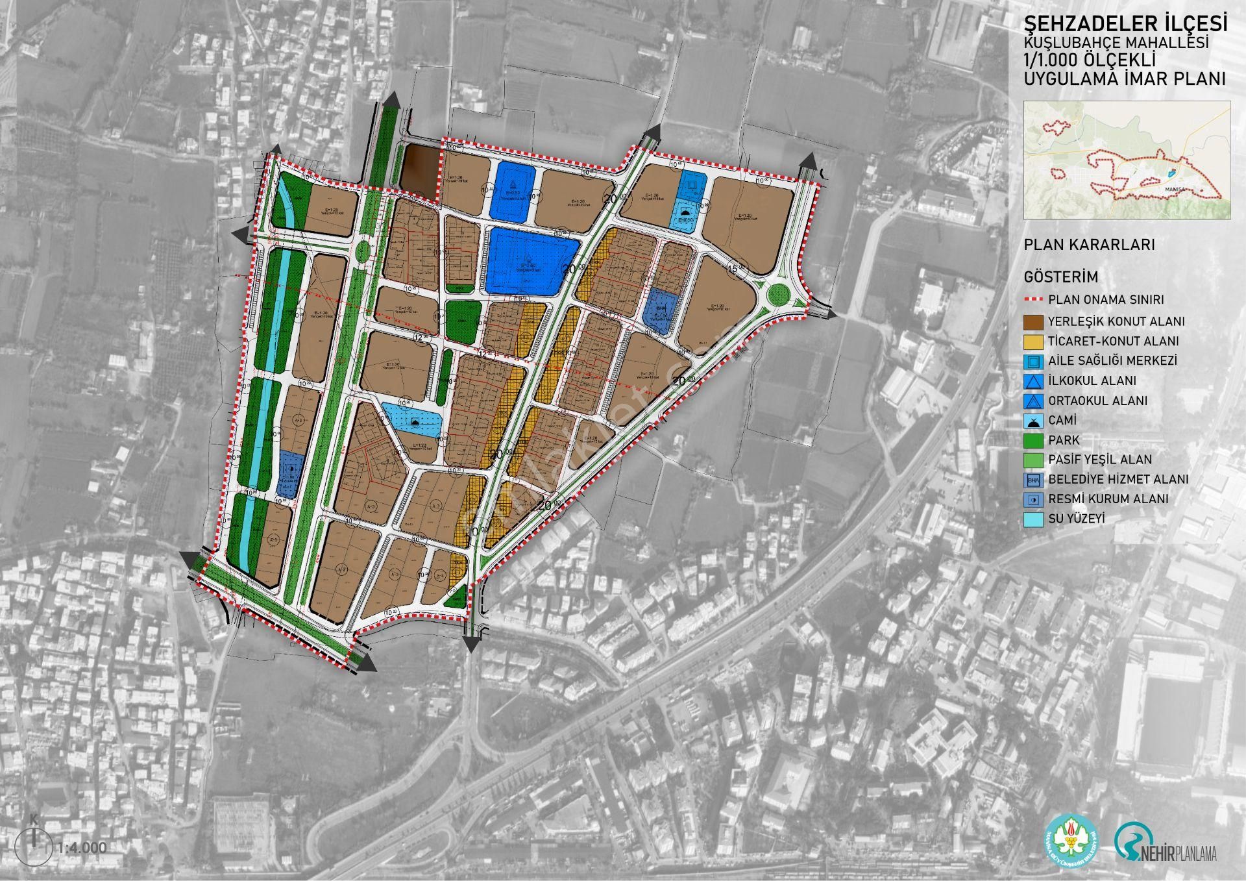Click the 'ORTAOKUL ALANI' legend label

coord(1097,401)
